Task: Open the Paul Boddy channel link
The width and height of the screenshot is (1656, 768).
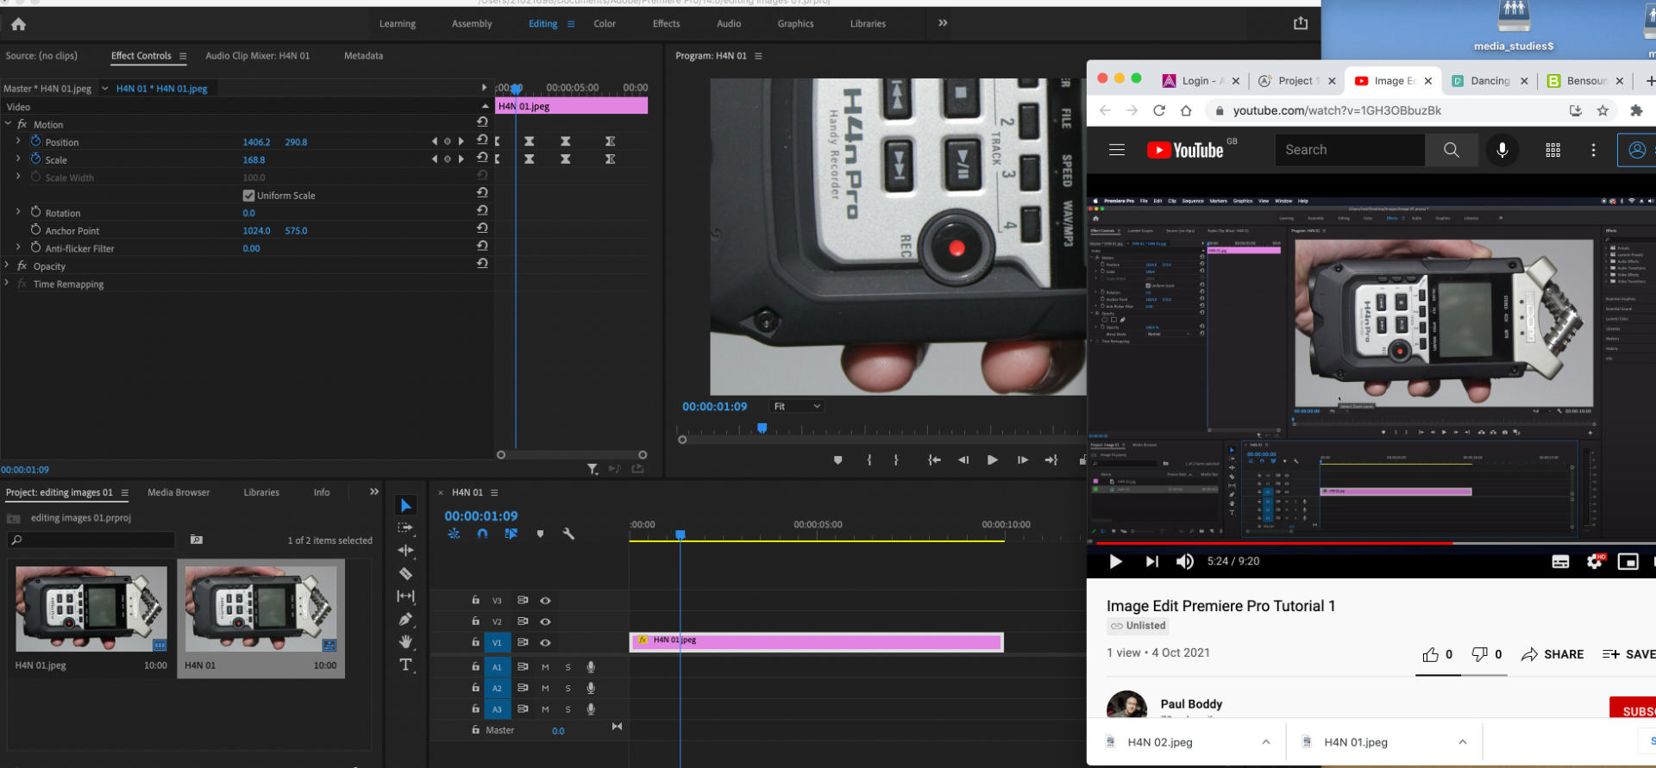Action: click(1191, 704)
